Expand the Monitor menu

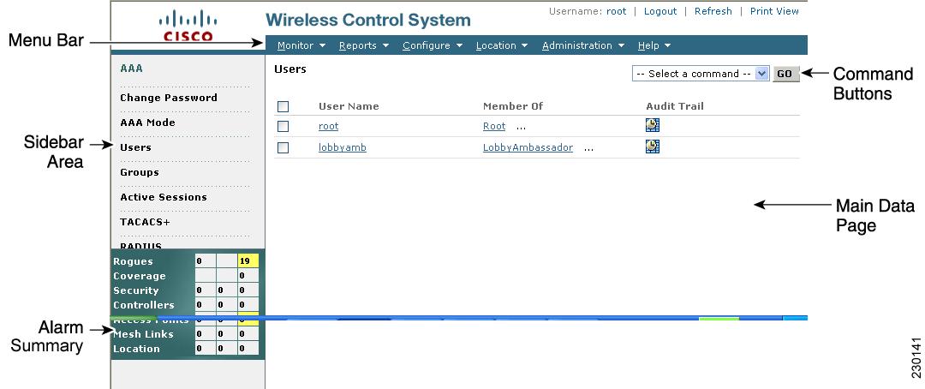tap(301, 45)
